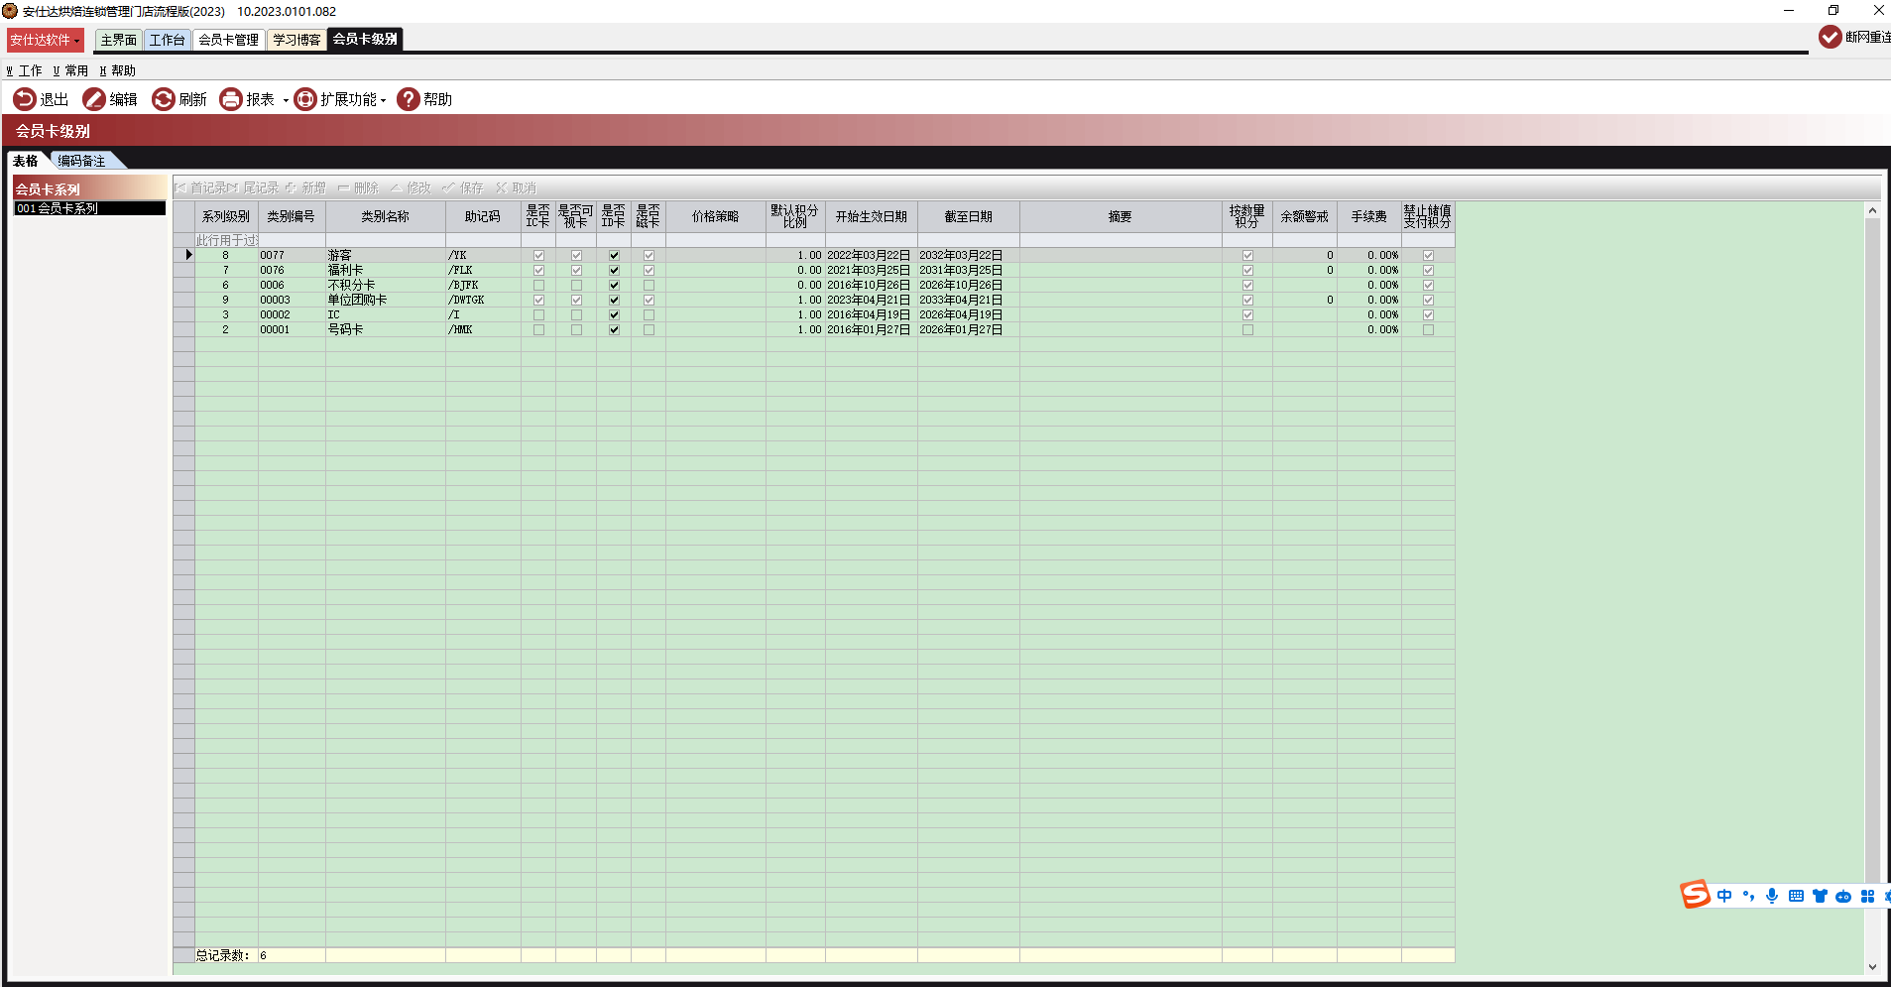
Task: Select the 表格 tab
Action: coord(25,161)
